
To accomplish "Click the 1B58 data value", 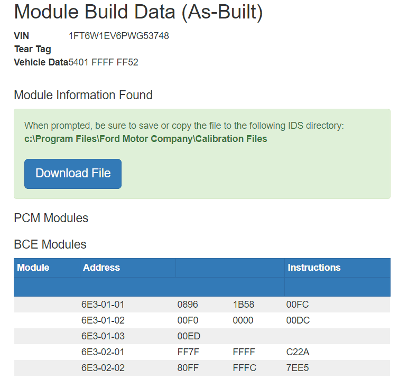I will click(x=244, y=305).
